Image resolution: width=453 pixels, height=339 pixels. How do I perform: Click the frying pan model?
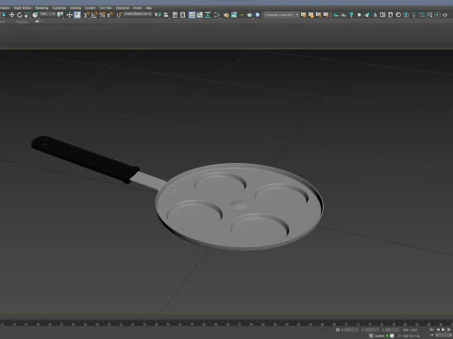click(x=239, y=206)
